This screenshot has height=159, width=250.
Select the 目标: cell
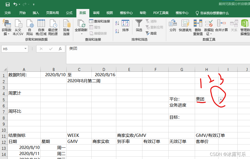[x=182, y=117]
